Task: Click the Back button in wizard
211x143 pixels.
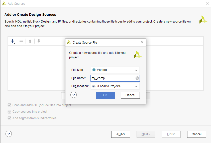Action: pyautogui.click(x=121, y=134)
